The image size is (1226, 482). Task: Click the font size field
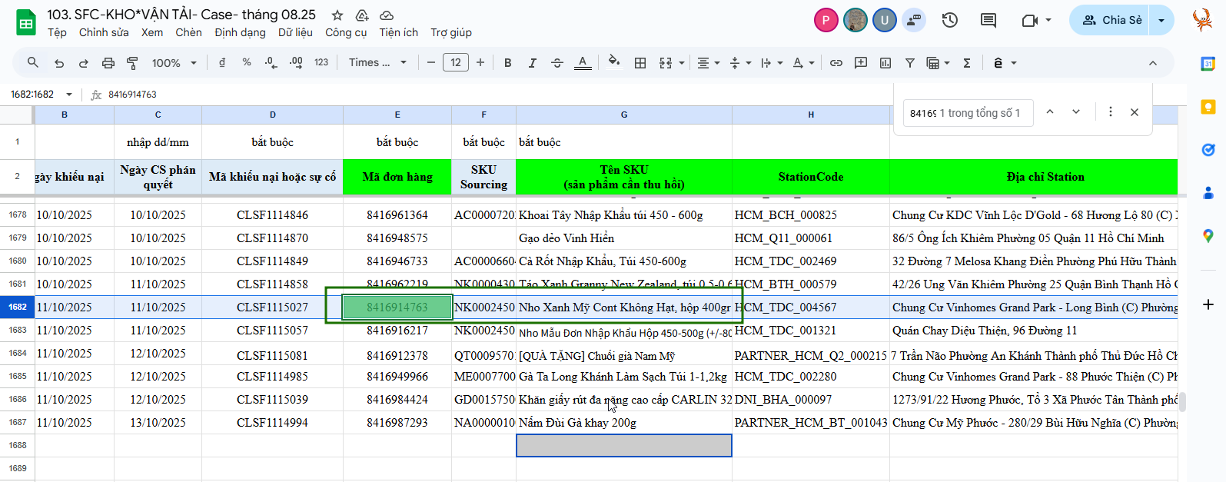pyautogui.click(x=456, y=63)
